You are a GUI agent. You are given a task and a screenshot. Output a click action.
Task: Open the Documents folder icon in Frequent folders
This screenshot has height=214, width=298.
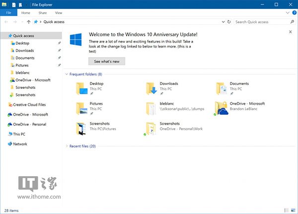click(x=222, y=88)
